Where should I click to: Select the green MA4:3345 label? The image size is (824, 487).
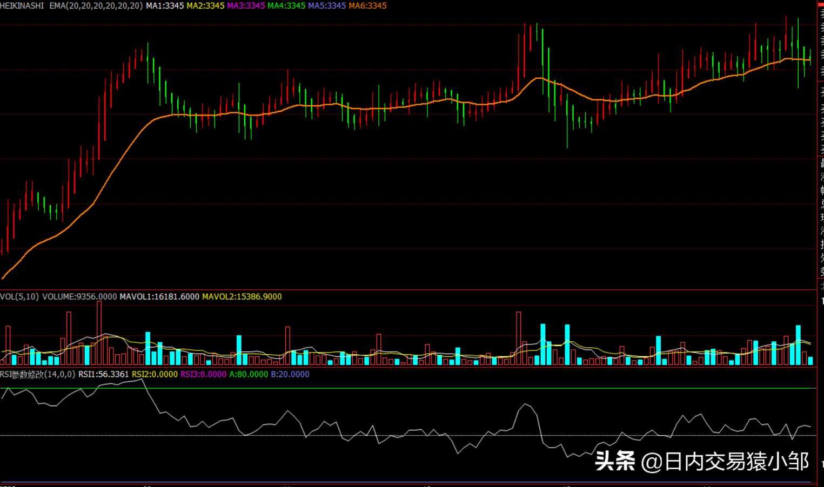tap(286, 6)
